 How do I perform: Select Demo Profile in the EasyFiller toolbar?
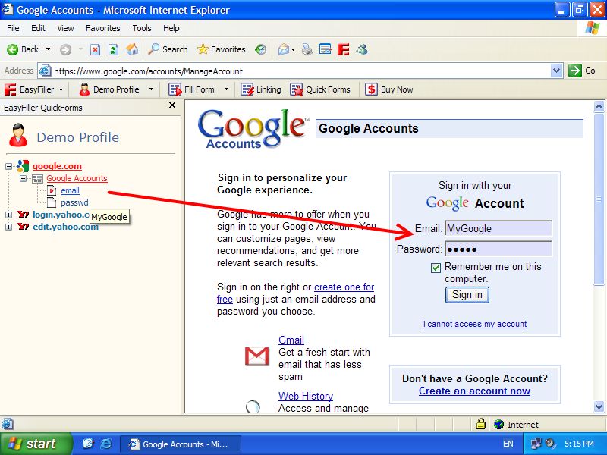coord(109,89)
